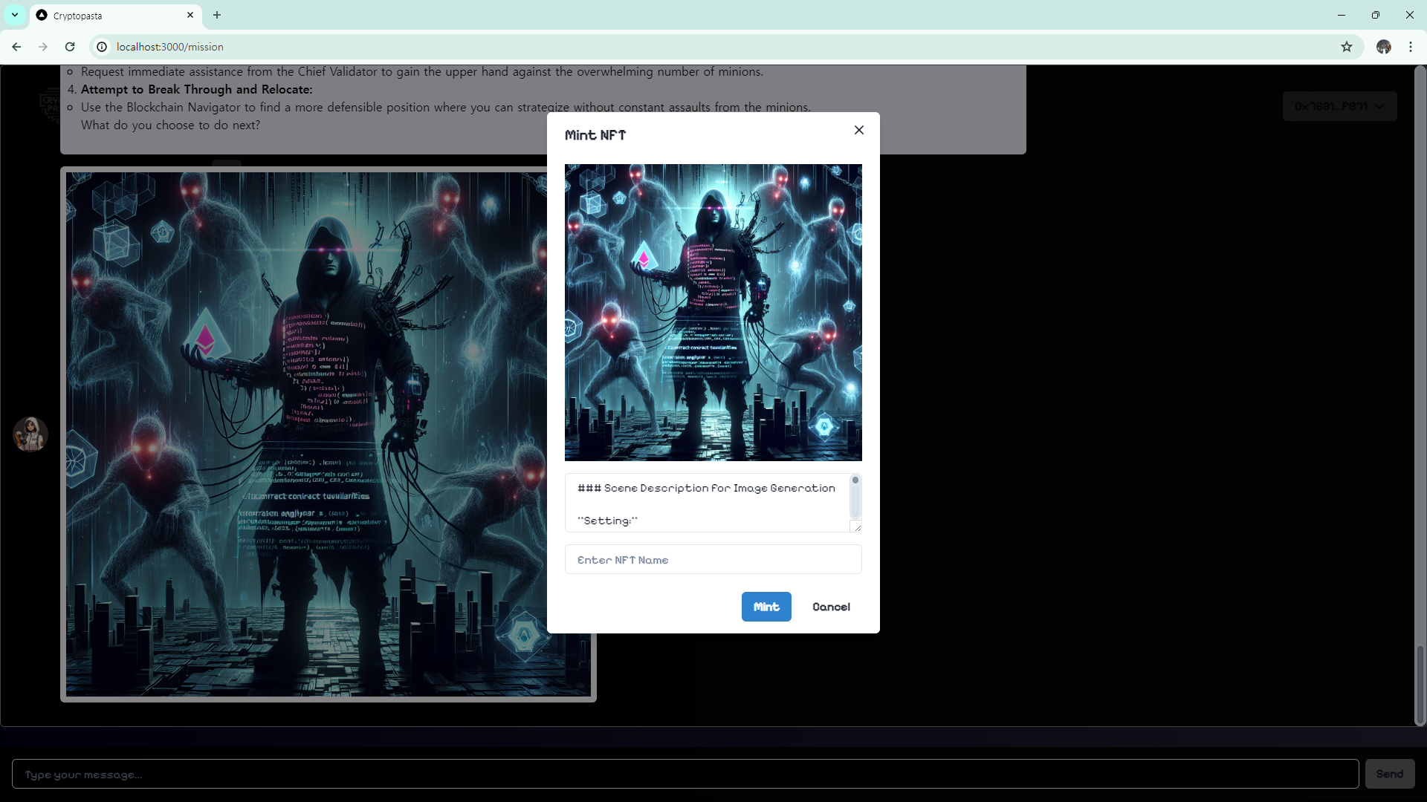View site information icon in address bar
This screenshot has height=802, width=1427.
[x=102, y=47]
